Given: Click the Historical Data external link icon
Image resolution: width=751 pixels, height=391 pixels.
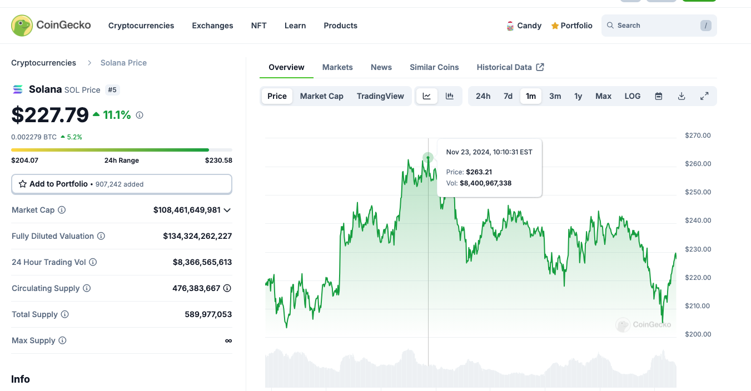Looking at the screenshot, I should click(x=540, y=67).
